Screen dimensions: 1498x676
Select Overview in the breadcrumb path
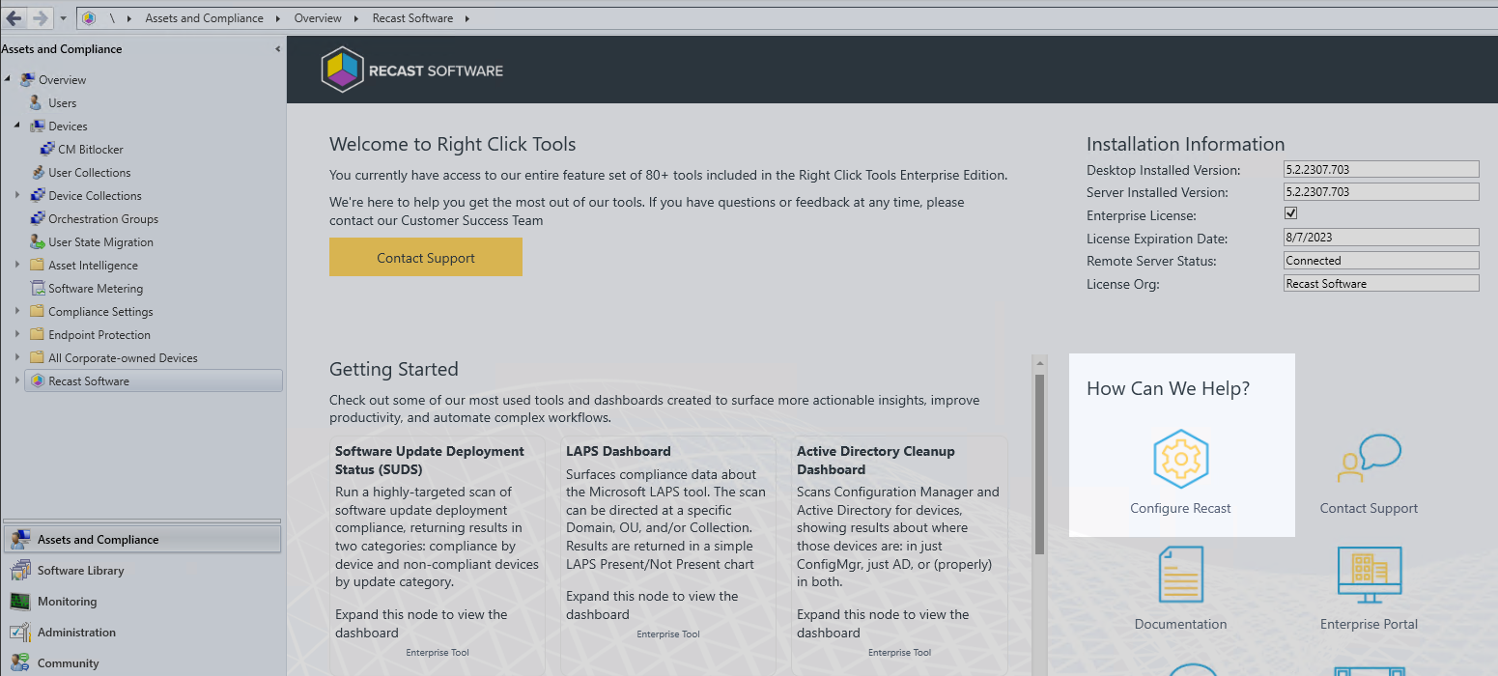coord(318,18)
